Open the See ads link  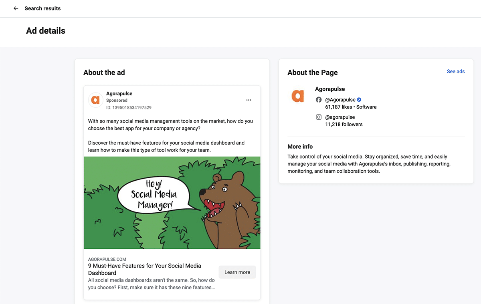(x=456, y=72)
